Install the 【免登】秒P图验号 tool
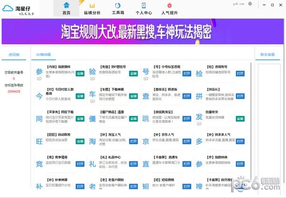 point(133,74)
